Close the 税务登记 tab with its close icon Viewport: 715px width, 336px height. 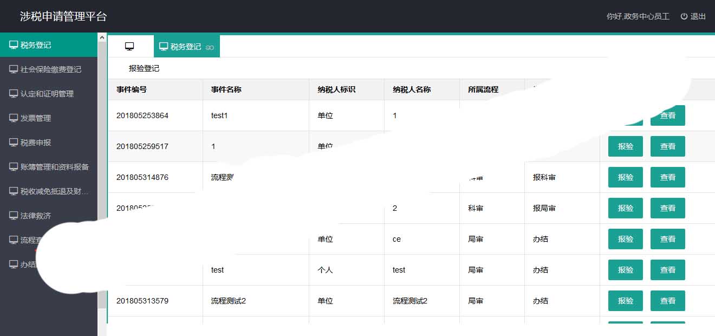210,48
